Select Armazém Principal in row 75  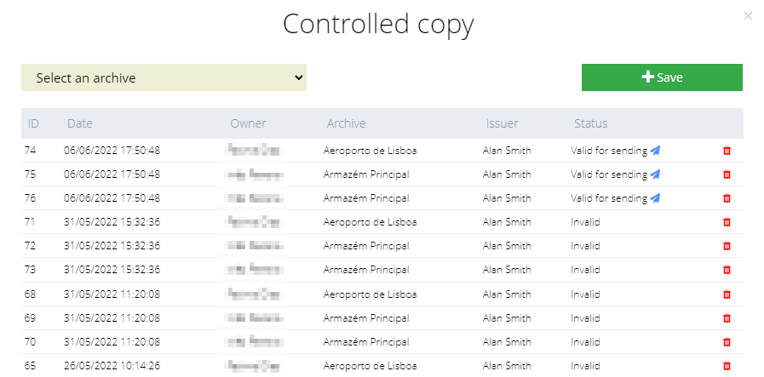[366, 174]
